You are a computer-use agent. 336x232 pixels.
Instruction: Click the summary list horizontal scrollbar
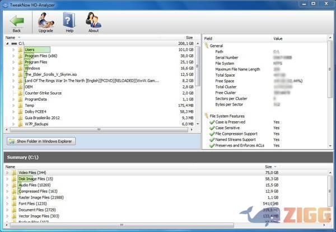tap(122, 225)
